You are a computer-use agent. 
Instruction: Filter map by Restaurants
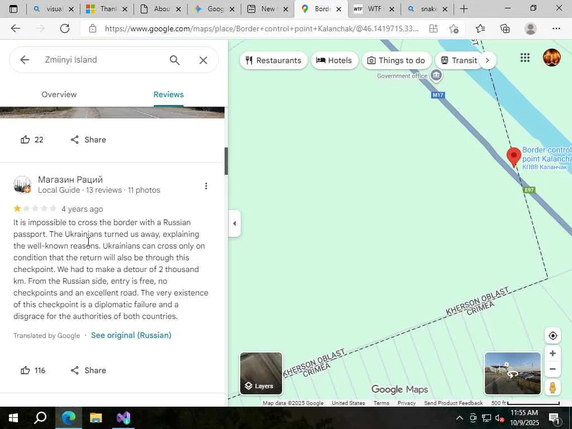pyautogui.click(x=274, y=60)
